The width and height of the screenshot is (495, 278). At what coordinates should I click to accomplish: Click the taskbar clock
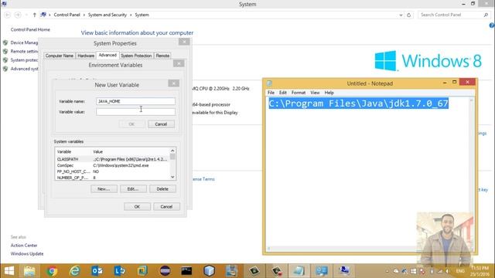coord(480,271)
